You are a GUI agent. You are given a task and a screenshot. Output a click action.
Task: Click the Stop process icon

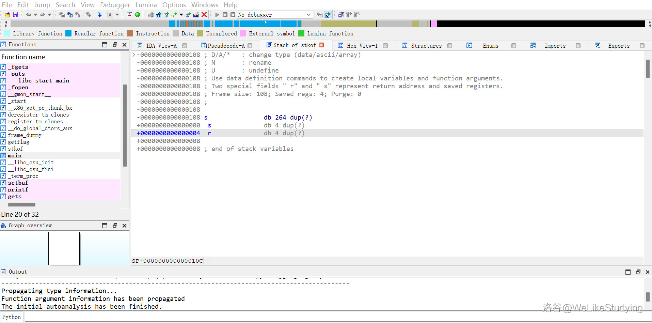(233, 15)
